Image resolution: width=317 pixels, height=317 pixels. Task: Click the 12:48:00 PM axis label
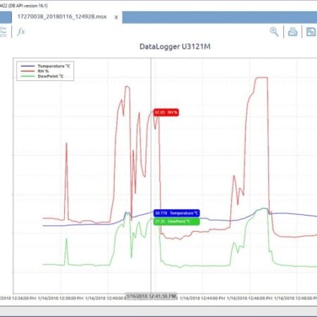click(x=295, y=299)
